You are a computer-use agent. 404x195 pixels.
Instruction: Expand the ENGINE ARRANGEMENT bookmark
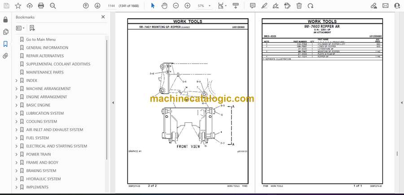click(17, 97)
